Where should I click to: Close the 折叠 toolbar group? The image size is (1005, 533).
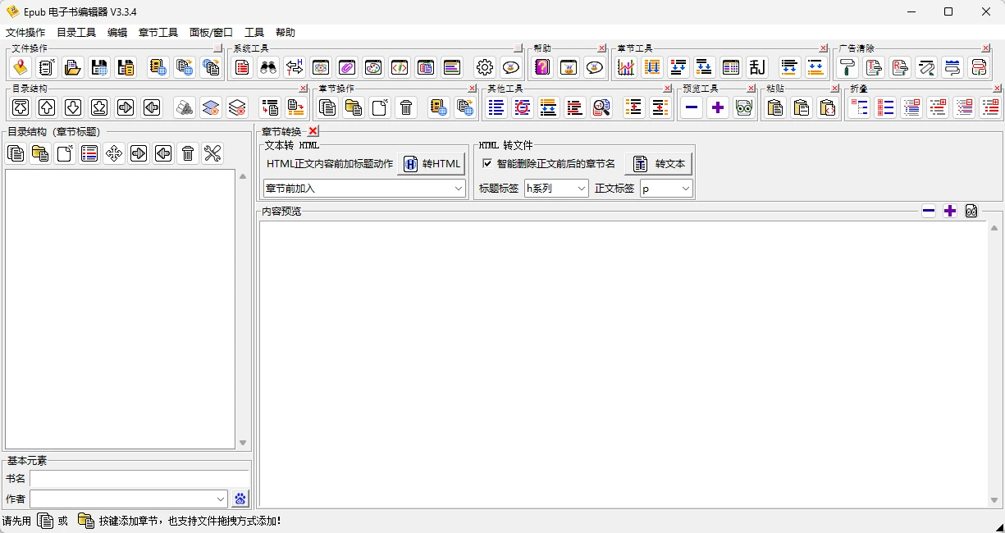tap(998, 89)
